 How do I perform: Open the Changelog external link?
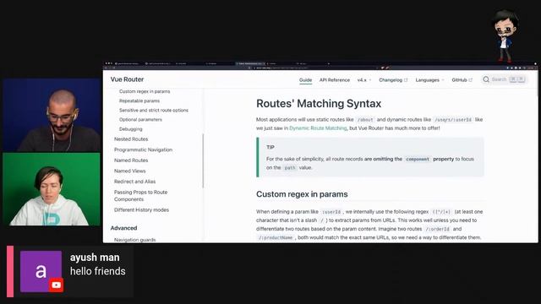[x=393, y=80]
